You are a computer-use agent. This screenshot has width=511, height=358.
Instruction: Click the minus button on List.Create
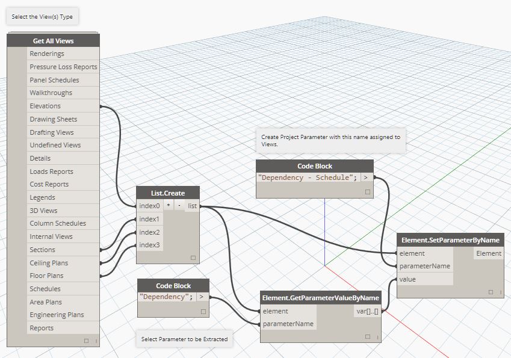[179, 205]
